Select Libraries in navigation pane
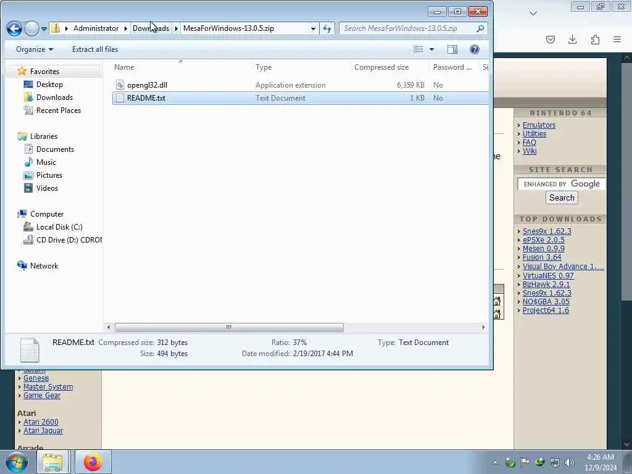 pyautogui.click(x=44, y=136)
